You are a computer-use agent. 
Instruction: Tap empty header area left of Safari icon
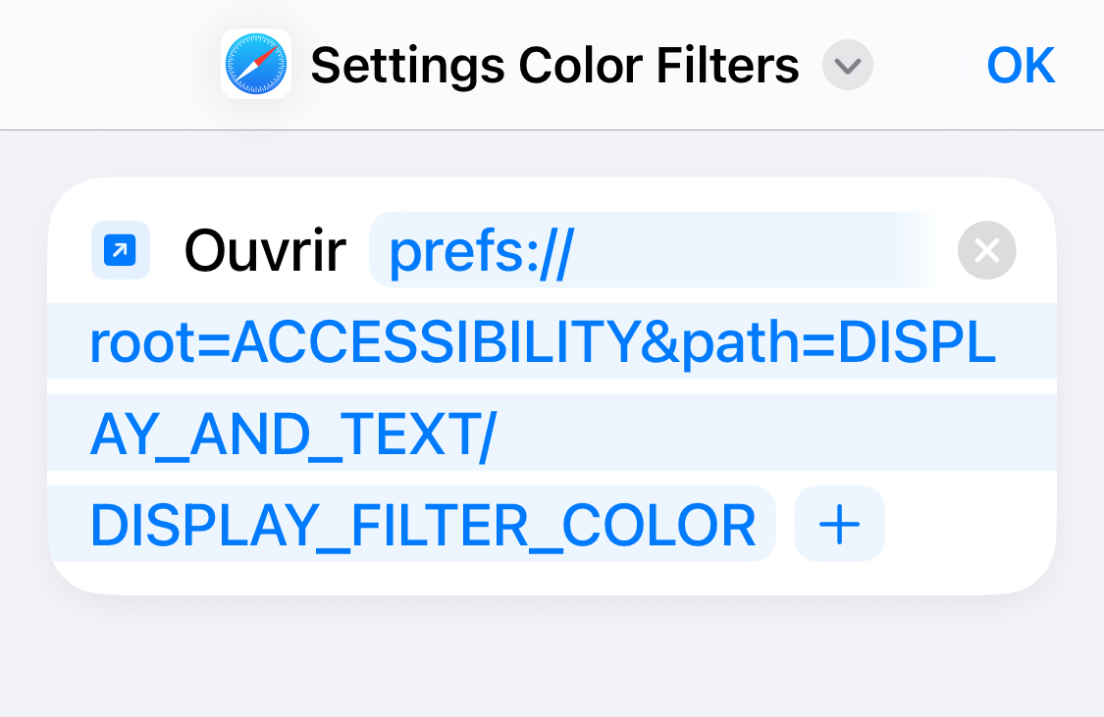108,65
